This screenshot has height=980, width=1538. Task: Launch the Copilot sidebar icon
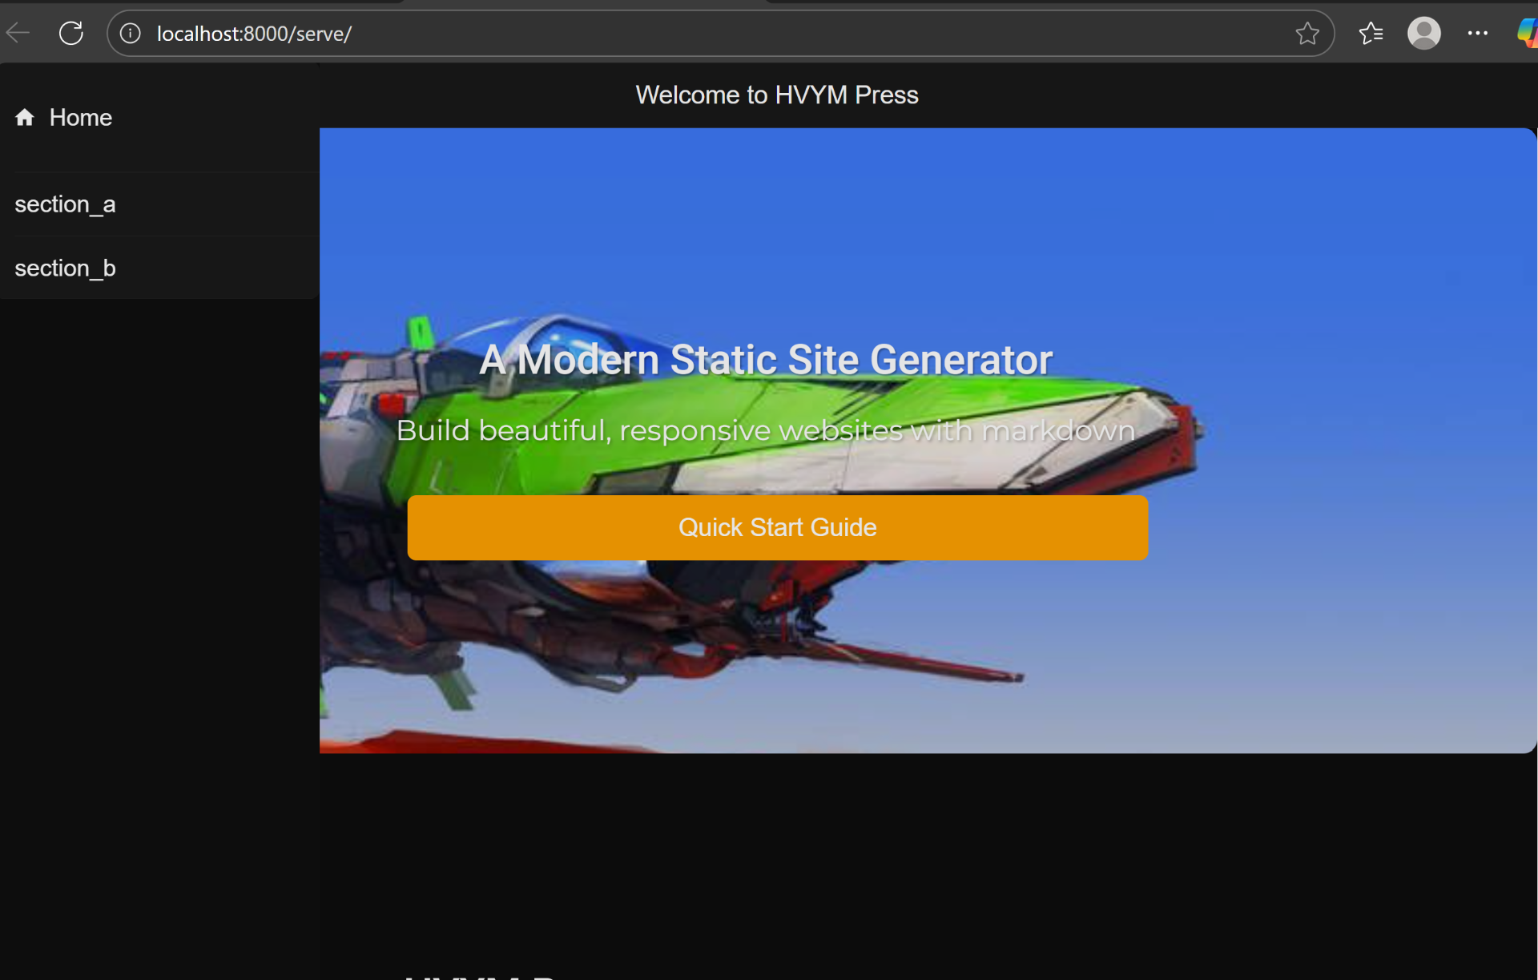(1528, 34)
